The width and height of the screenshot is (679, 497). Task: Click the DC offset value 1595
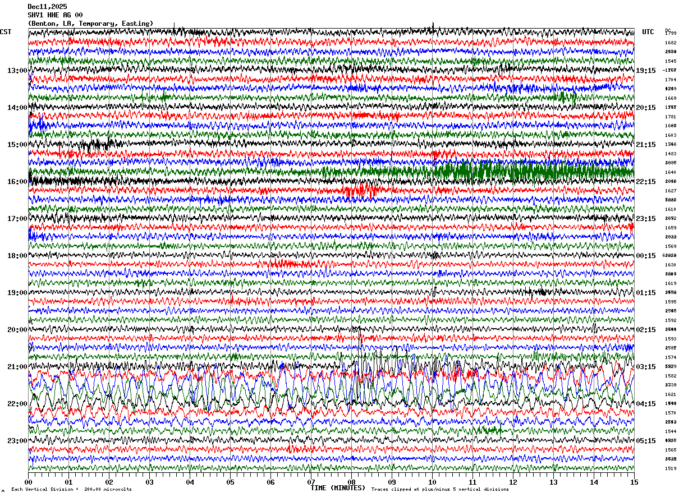click(671, 302)
